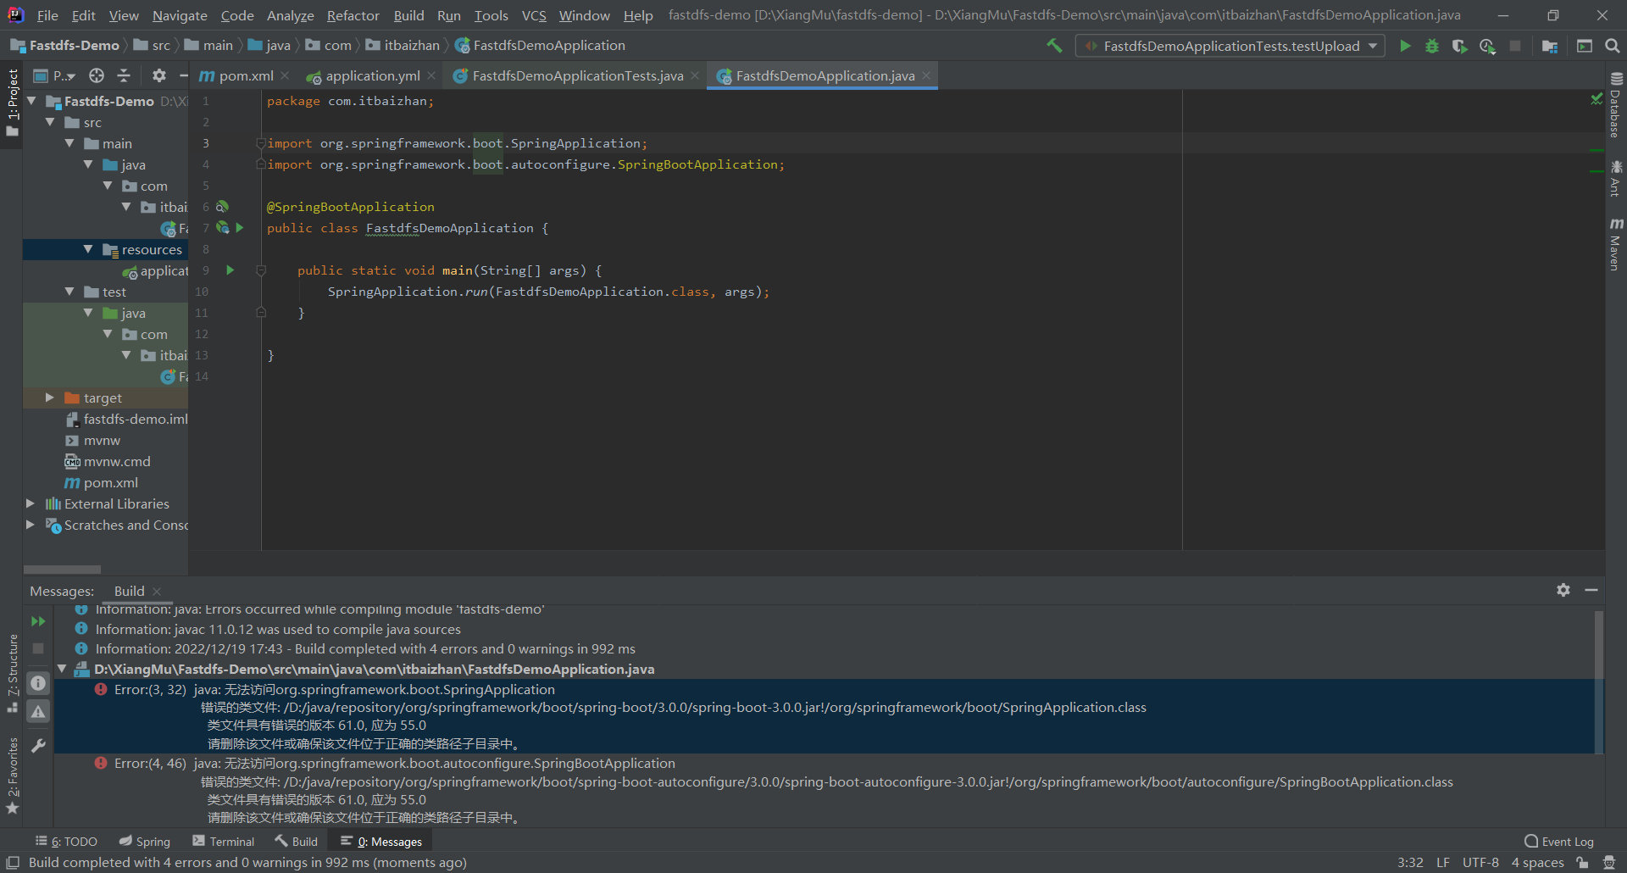Click the Messages panel vertical scrollbar

[1599, 682]
